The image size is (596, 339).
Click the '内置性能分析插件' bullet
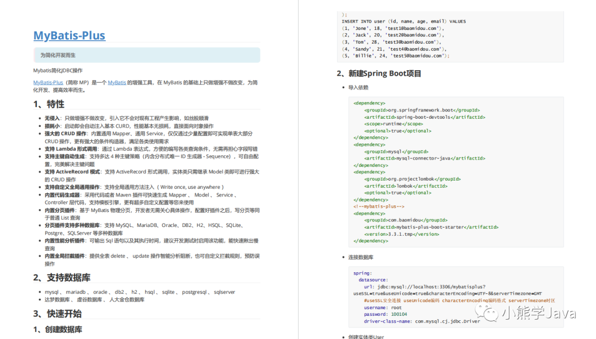152,244
